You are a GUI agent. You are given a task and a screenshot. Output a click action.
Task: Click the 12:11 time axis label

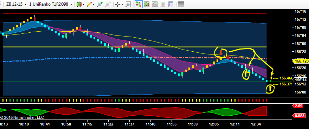[x=235, y=124]
